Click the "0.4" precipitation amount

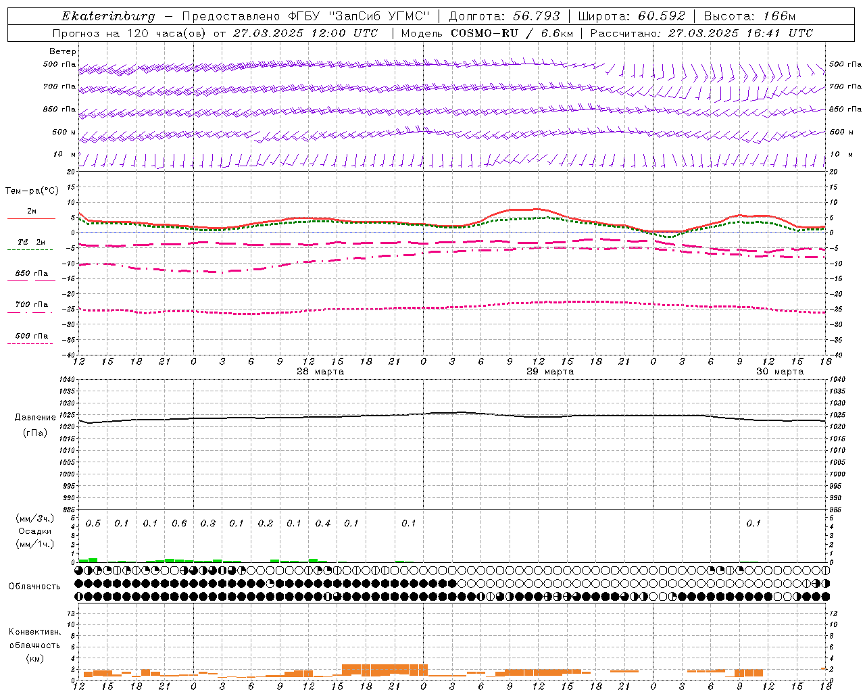coord(323,523)
